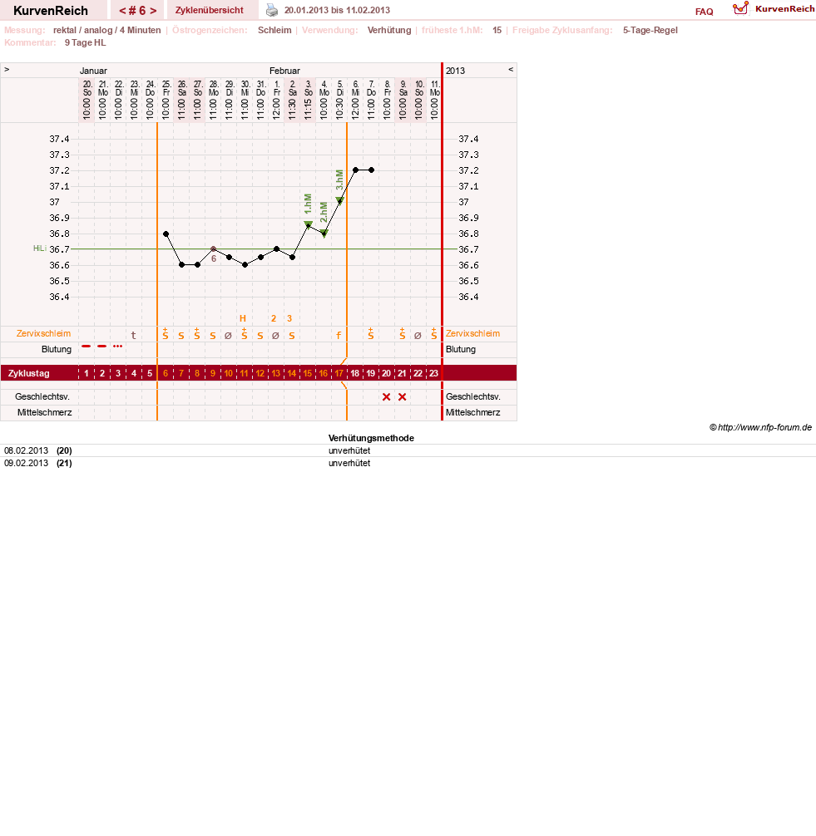Screen dimensions: 816x836
Task: Click cycle day 23 cell
Action: pos(434,373)
